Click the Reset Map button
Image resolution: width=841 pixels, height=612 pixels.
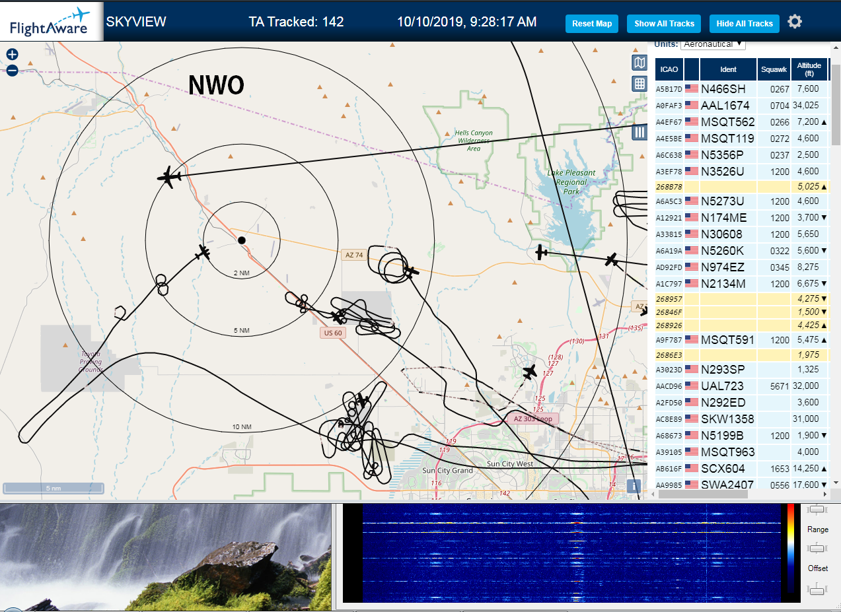coord(592,23)
